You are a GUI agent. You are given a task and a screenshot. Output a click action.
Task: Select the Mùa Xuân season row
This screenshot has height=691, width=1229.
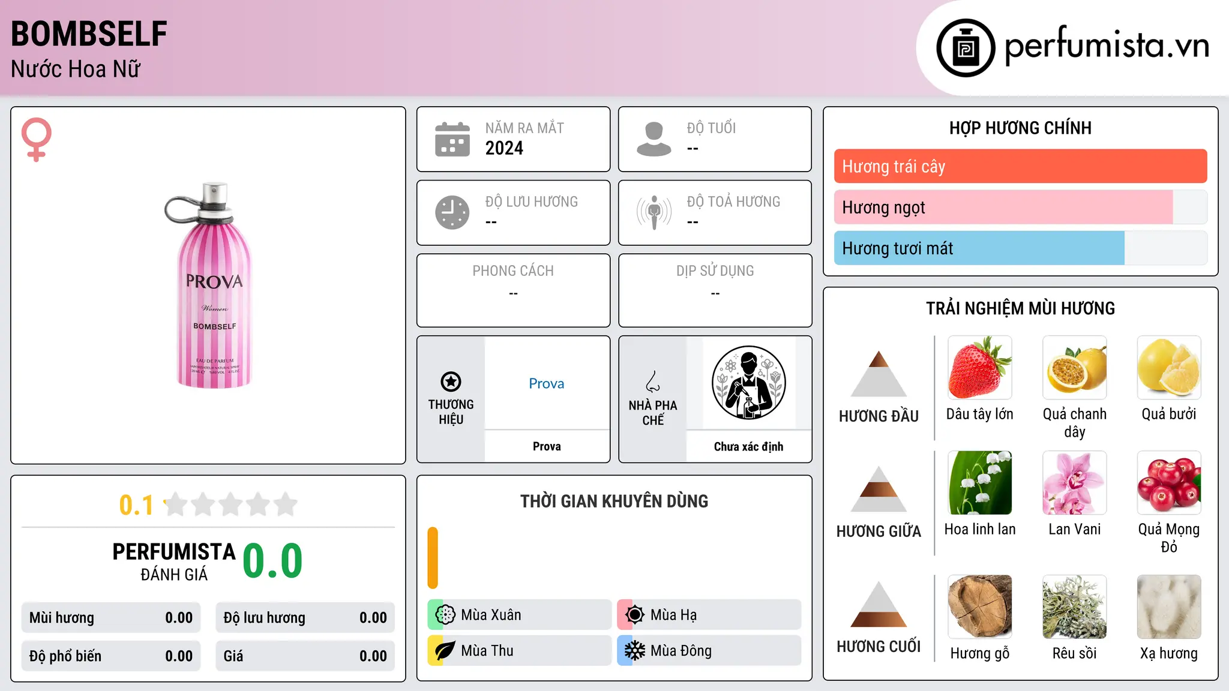click(519, 615)
